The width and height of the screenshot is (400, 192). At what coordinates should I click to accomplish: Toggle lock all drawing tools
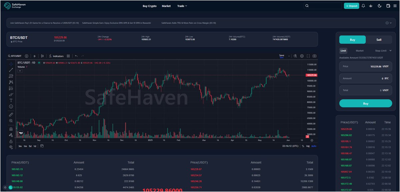pos(11,141)
